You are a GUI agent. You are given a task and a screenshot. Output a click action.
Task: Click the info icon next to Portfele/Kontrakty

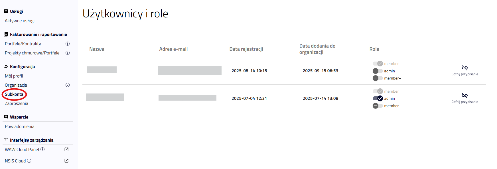tap(68, 44)
